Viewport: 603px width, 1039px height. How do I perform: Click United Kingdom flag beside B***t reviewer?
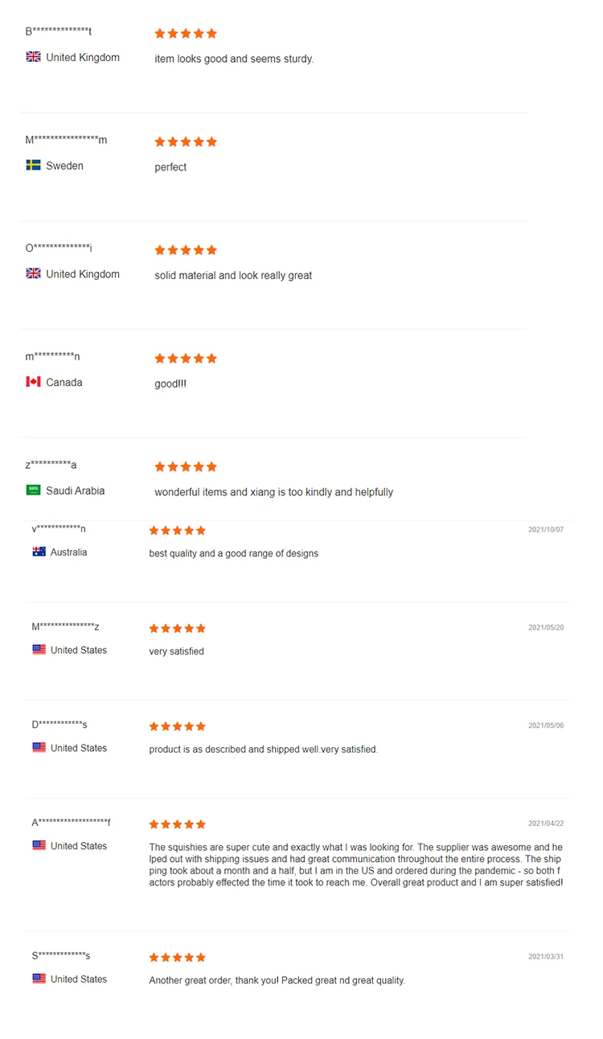(33, 57)
